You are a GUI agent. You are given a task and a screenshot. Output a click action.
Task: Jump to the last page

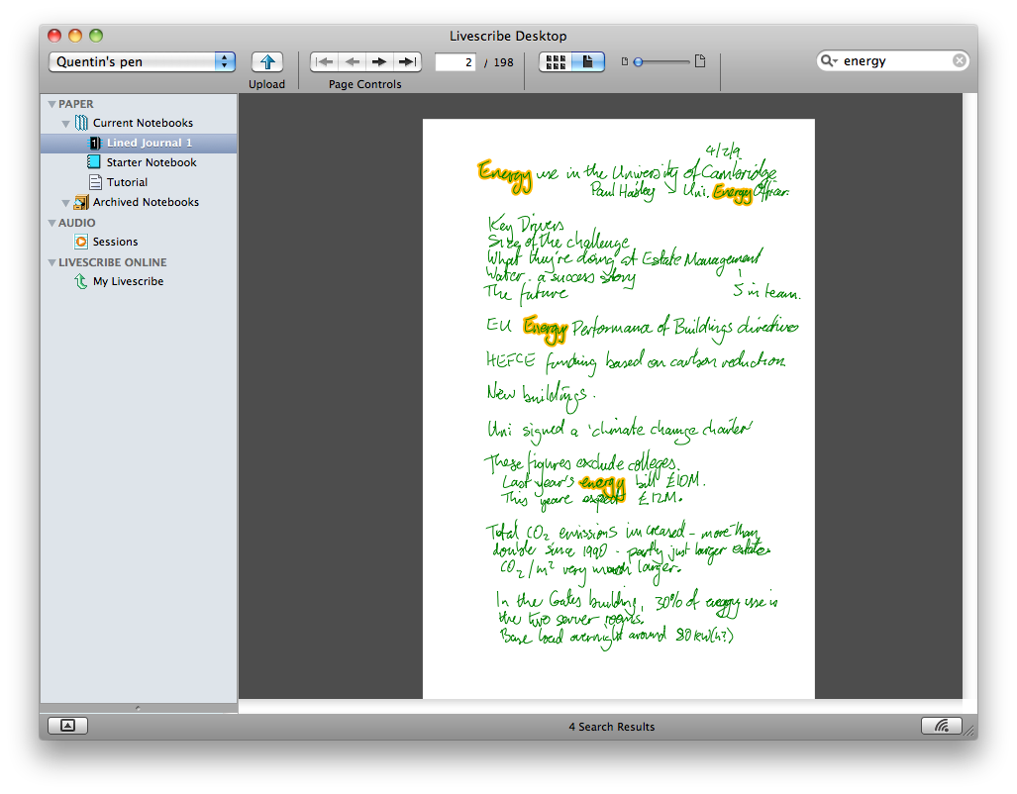pos(407,61)
